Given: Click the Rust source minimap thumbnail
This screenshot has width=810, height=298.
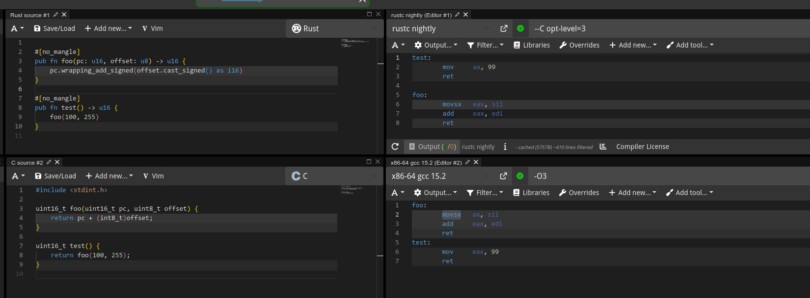Looking at the screenshot, I should 354,43.
